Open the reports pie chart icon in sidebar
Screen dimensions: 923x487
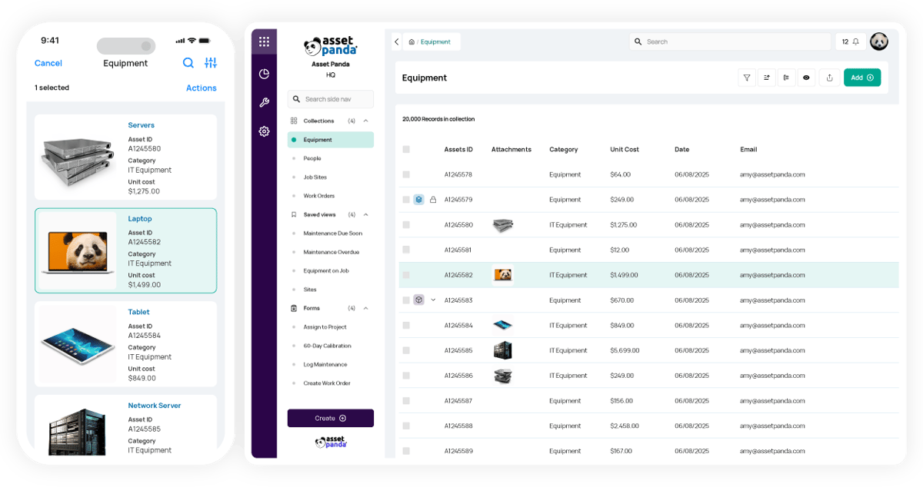264,74
